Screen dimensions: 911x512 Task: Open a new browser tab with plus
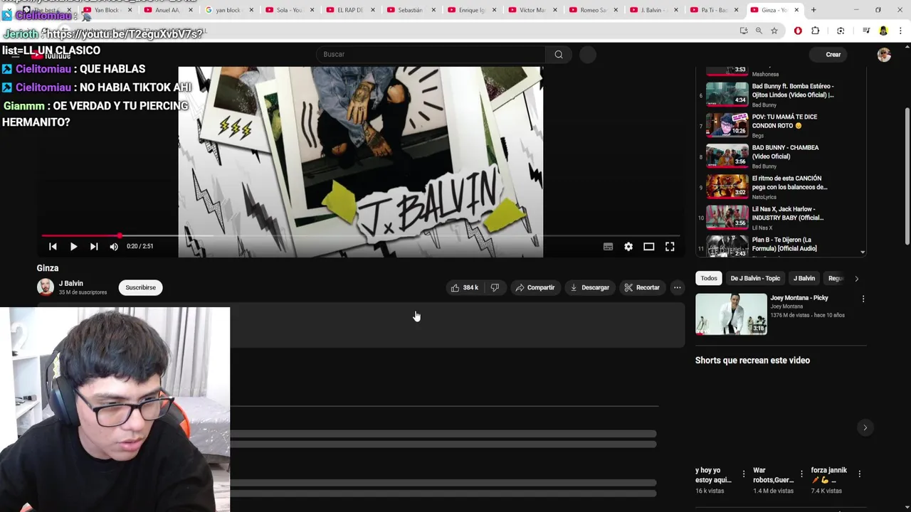click(813, 10)
